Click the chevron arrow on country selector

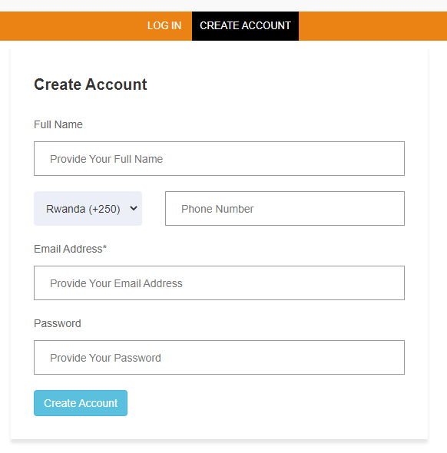tap(134, 208)
